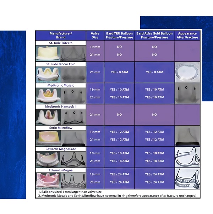Screen dimensions: 213x214
Task: Click the St. Jude Trifecta valve photo
Action: (48, 54)
